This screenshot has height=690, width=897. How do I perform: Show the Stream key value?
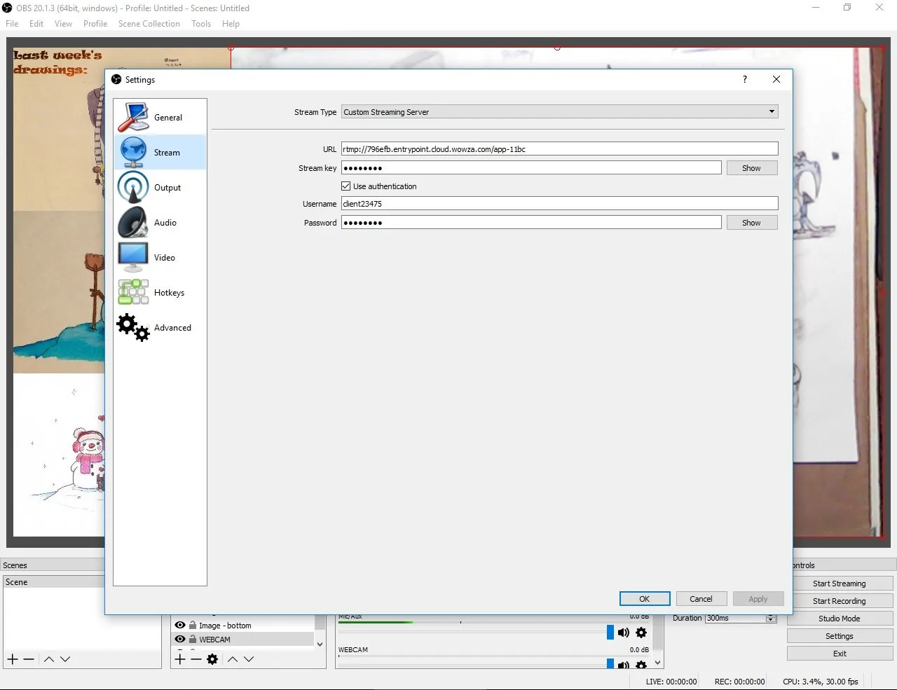coord(751,168)
